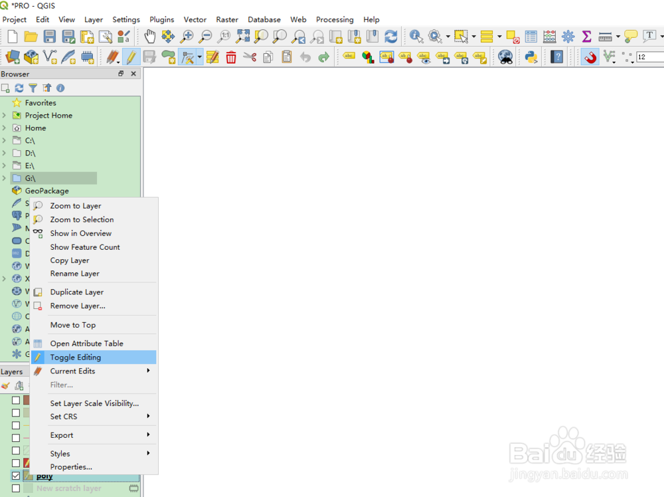Click the Redo green arrow icon
This screenshot has width=664, height=497.
pyautogui.click(x=324, y=56)
